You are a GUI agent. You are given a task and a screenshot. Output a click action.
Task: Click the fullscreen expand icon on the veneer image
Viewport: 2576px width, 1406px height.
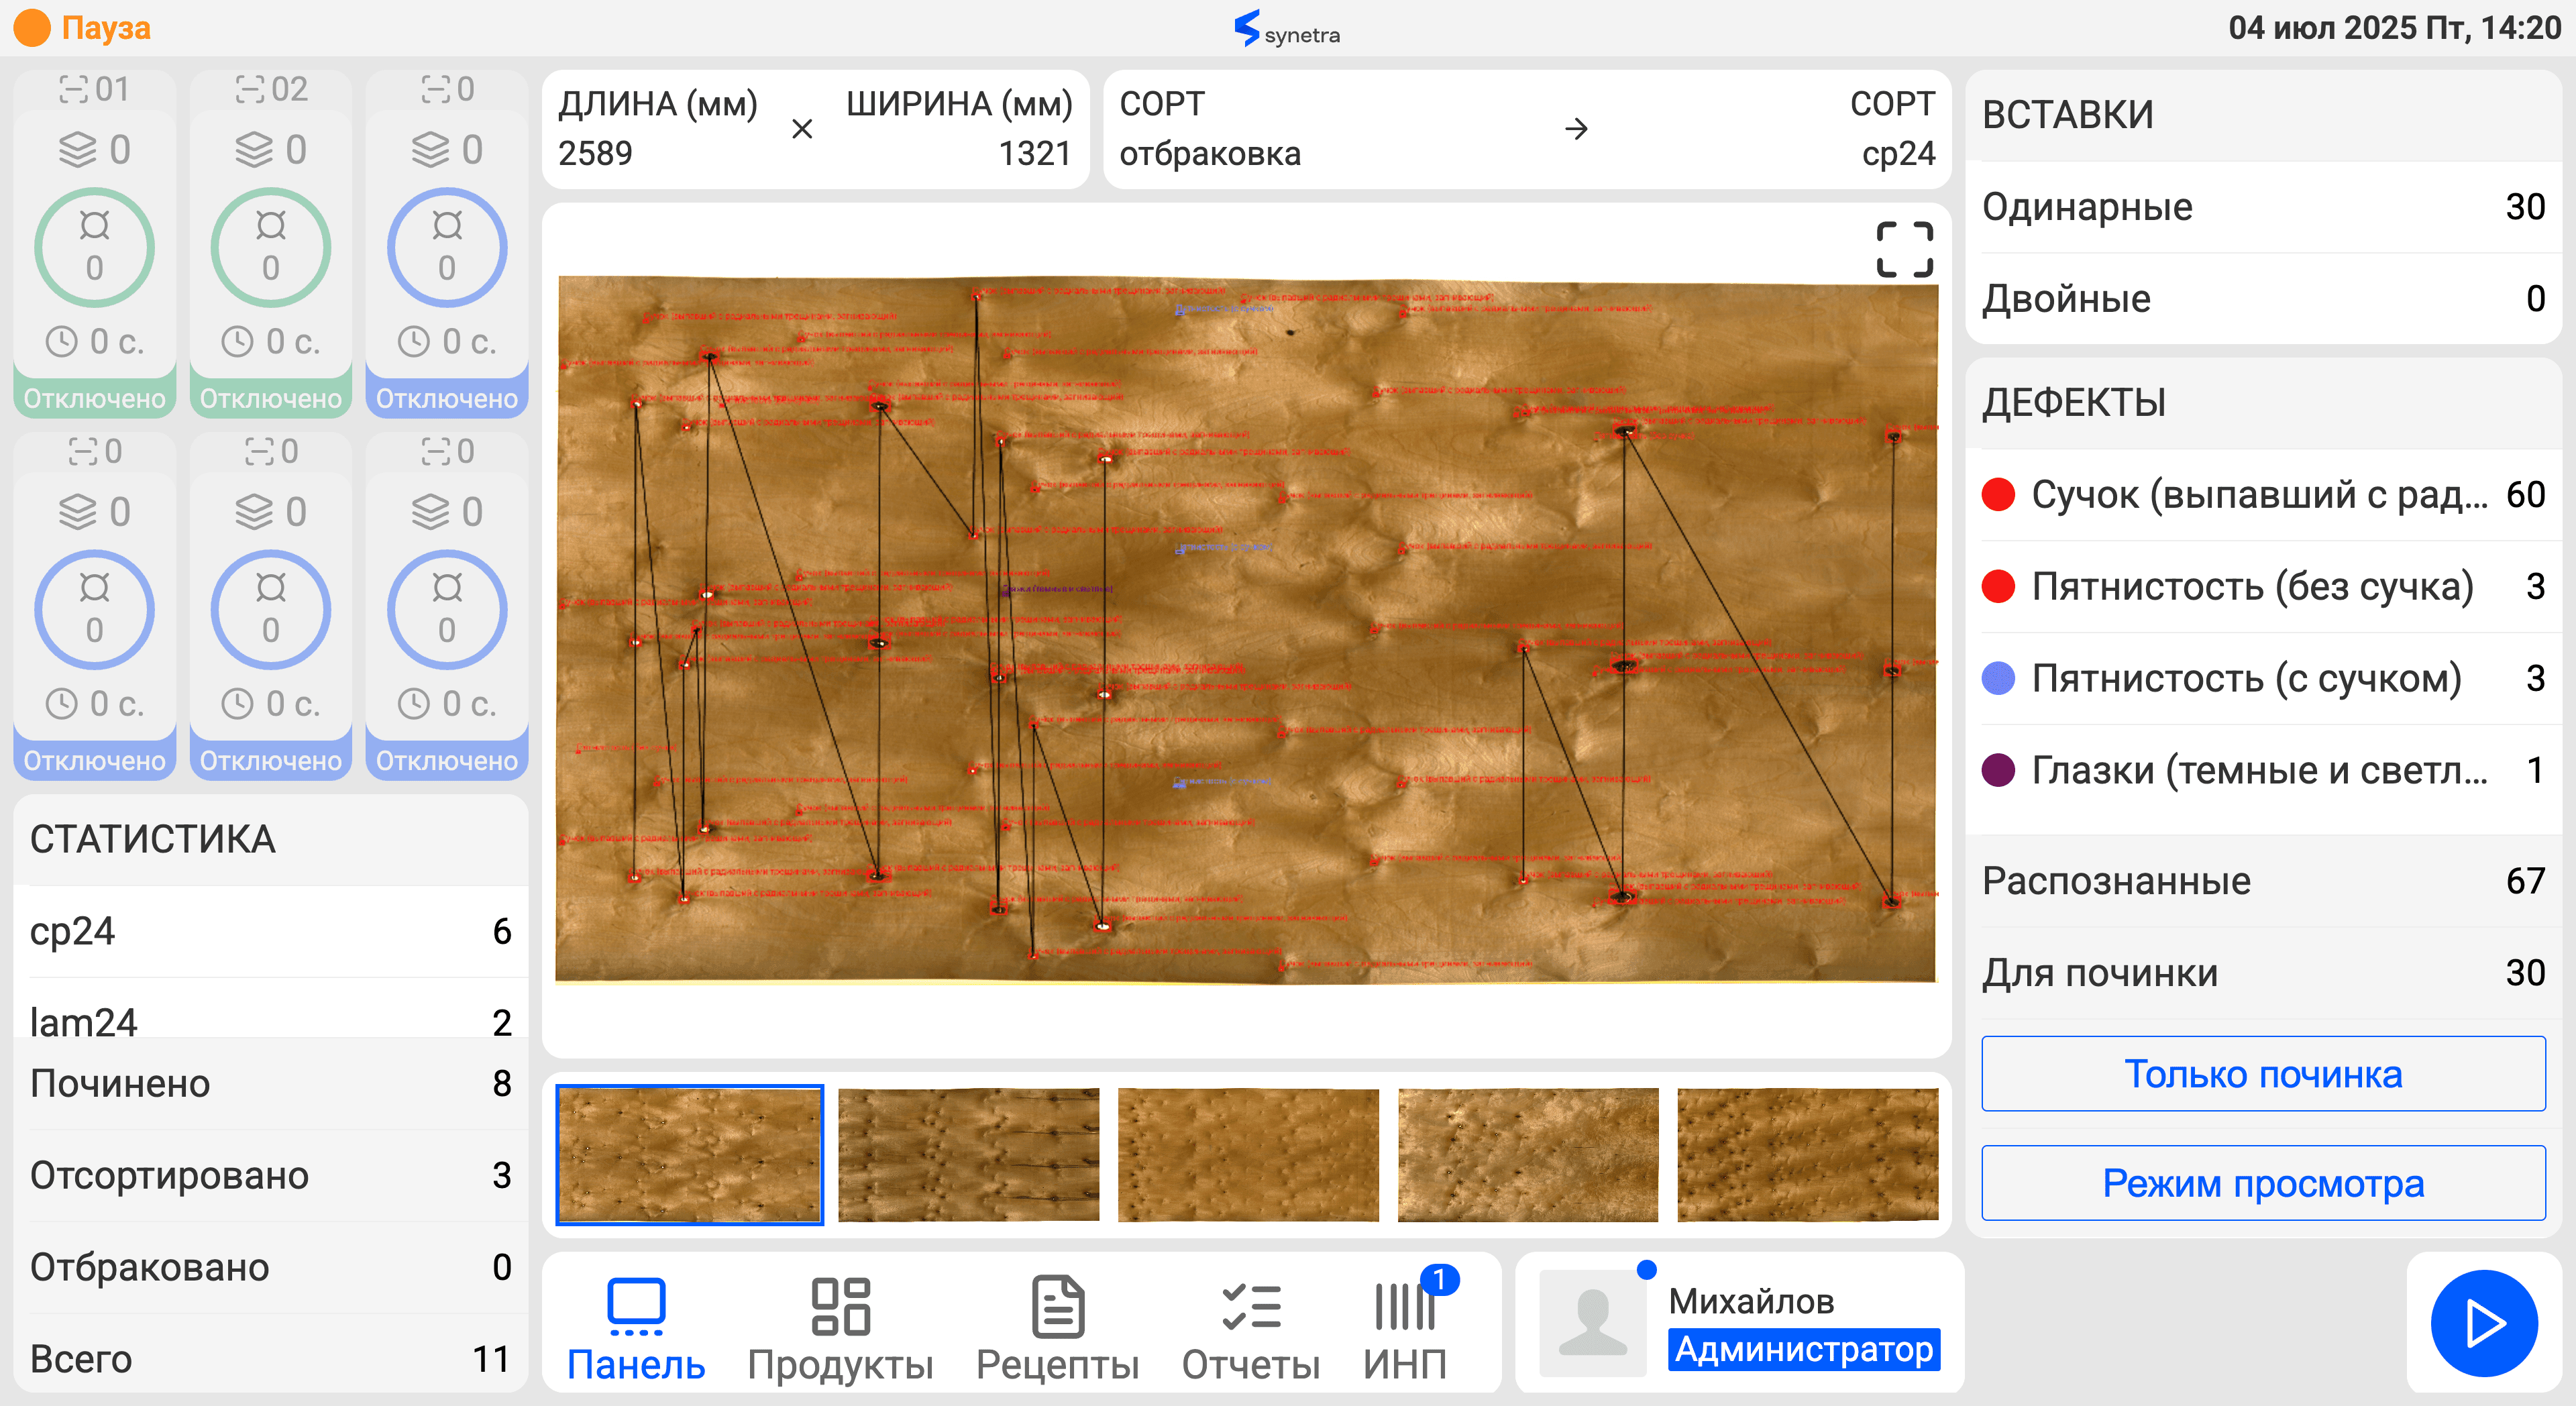tap(1903, 249)
